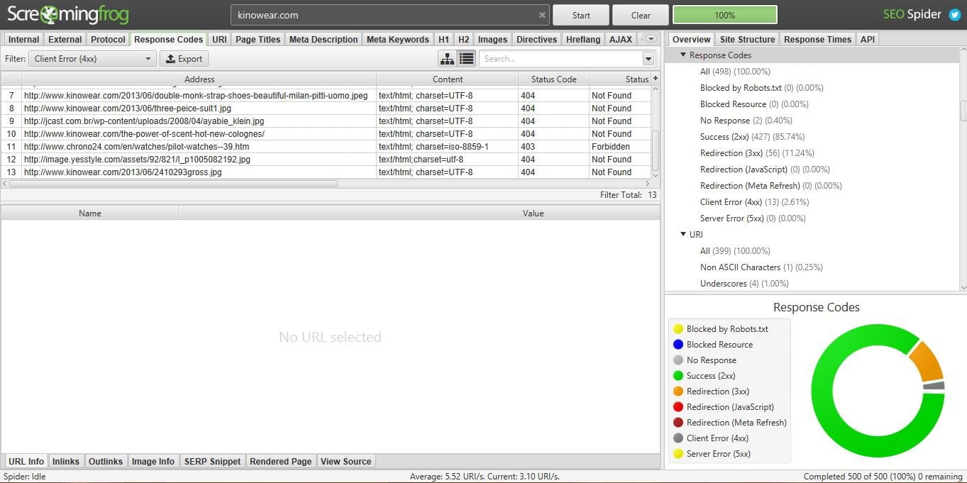
Task: Open the Page Titles tab
Action: [258, 40]
